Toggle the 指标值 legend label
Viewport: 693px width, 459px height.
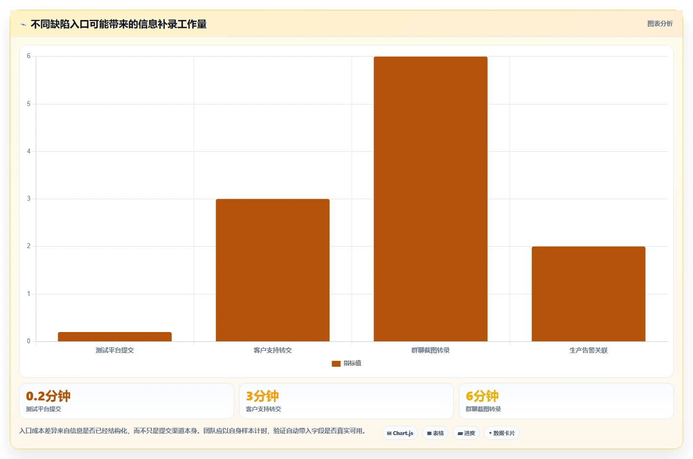point(352,363)
